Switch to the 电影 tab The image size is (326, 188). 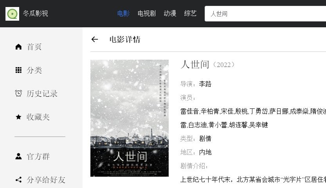click(x=123, y=14)
